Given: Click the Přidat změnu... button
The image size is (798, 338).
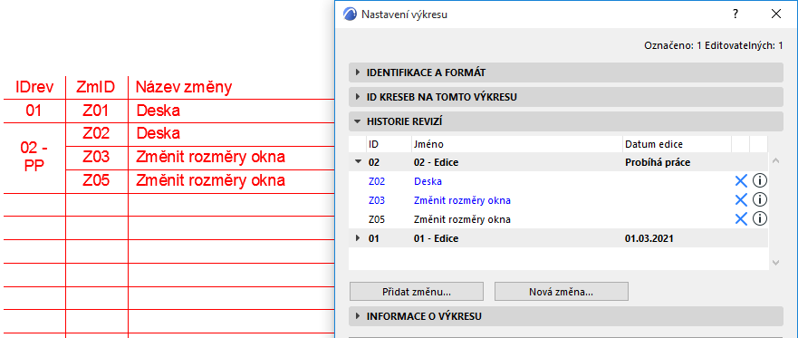Looking at the screenshot, I should coord(417,292).
